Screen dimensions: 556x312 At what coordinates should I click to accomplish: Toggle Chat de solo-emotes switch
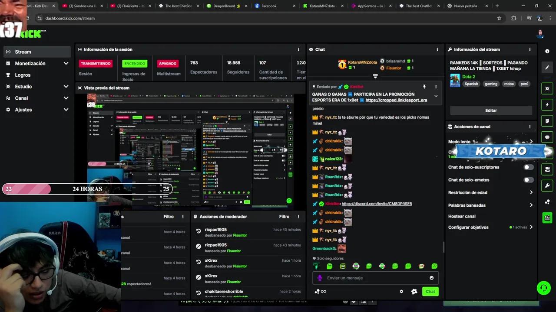[528, 180]
